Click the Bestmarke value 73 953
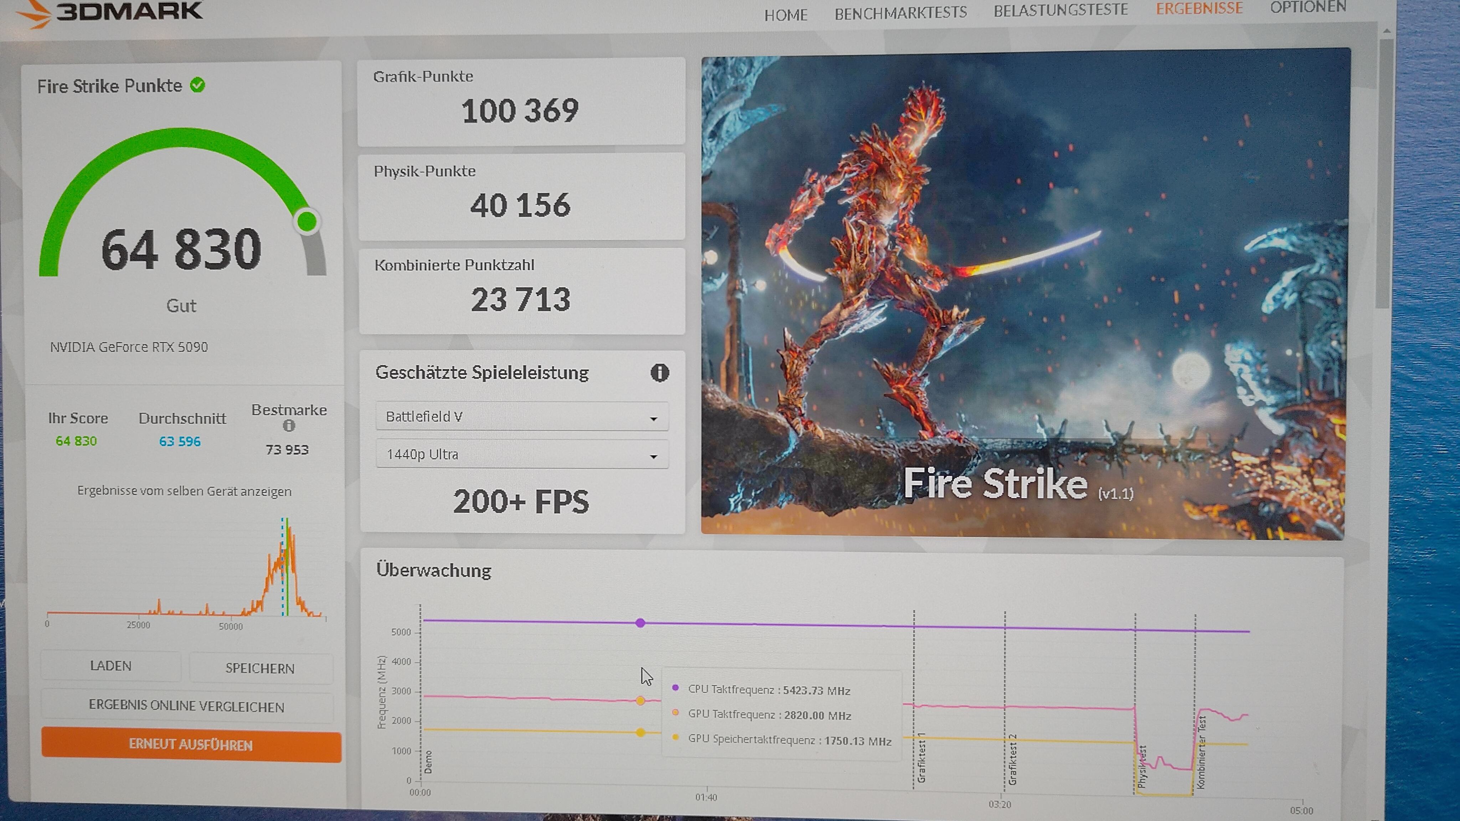 pos(287,450)
